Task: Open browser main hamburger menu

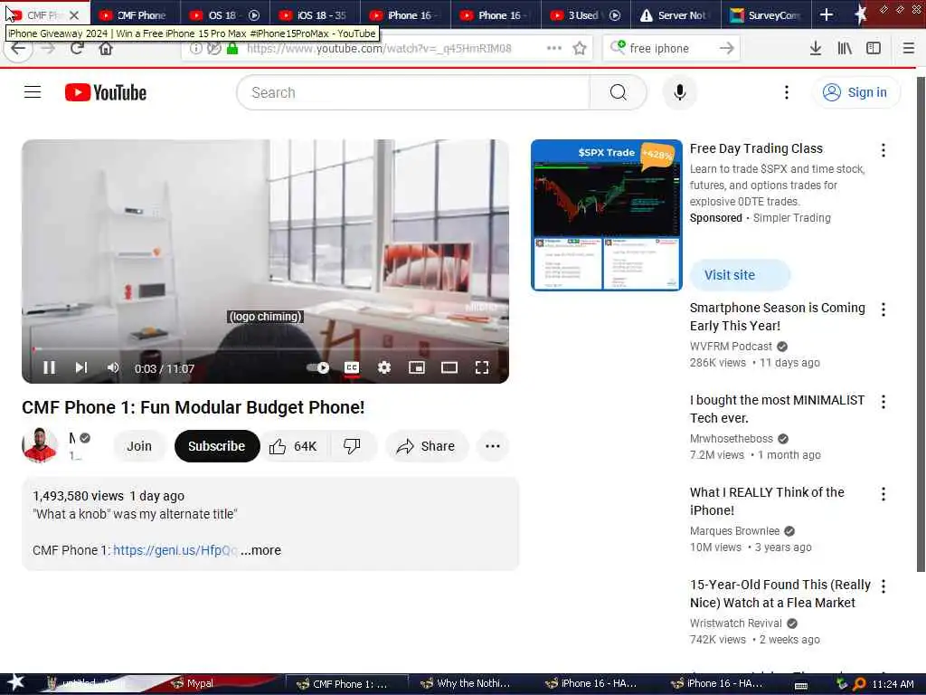Action: click(908, 49)
